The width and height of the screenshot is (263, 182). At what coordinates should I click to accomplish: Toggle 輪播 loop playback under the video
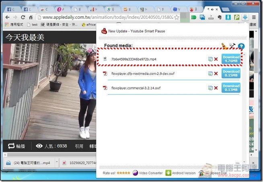(17, 146)
